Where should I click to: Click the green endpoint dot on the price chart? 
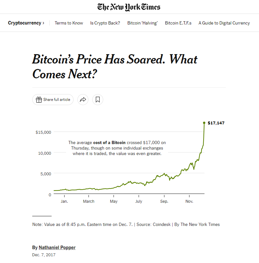pyautogui.click(x=204, y=123)
